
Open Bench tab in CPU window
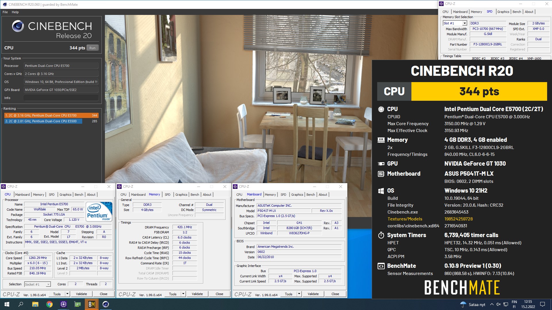pyautogui.click(x=79, y=195)
